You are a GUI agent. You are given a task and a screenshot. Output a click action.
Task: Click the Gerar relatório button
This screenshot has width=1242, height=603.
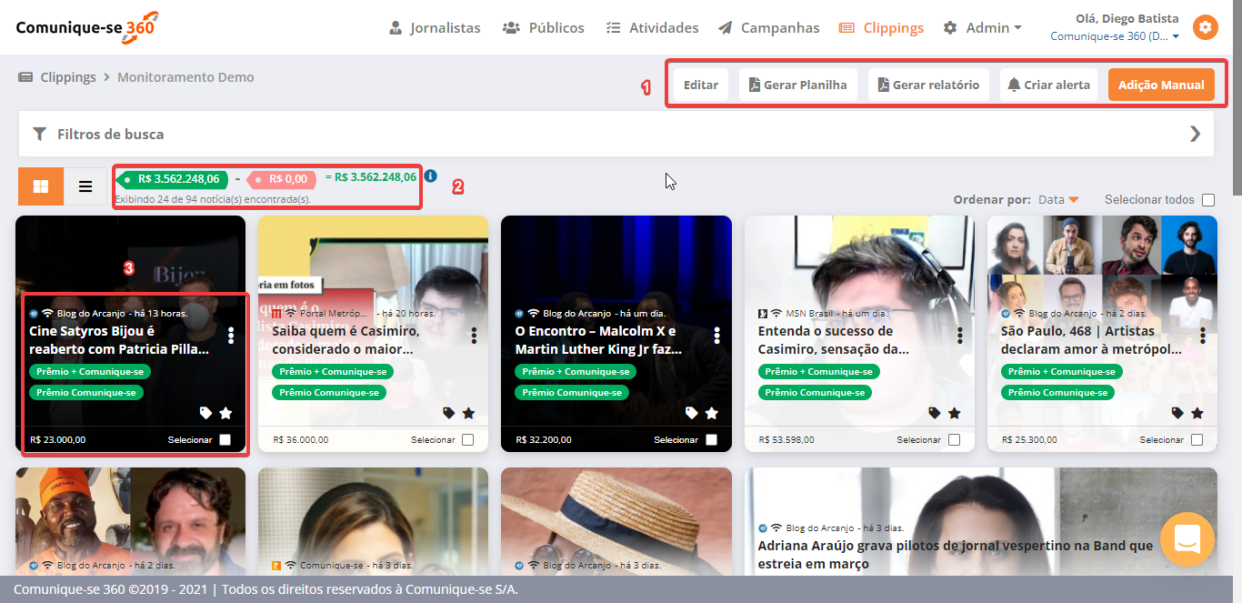point(928,85)
